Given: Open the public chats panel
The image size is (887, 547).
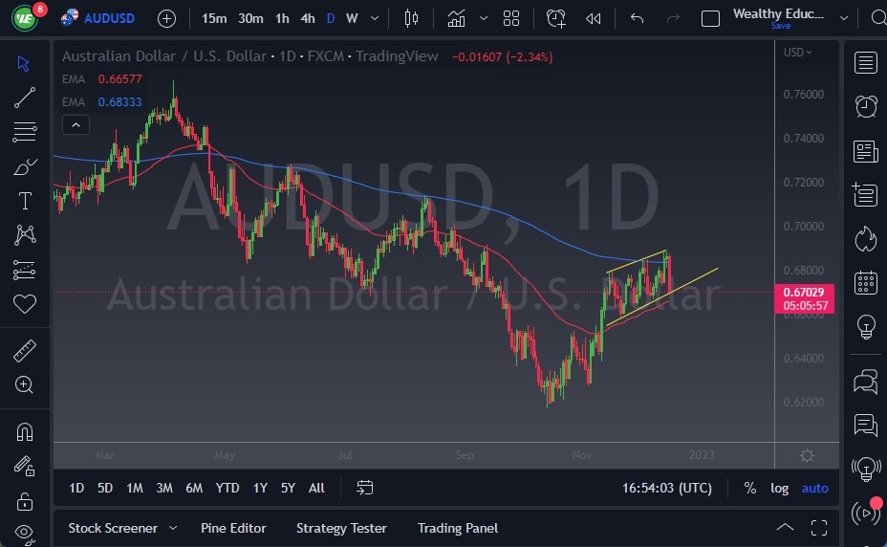Looking at the screenshot, I should [866, 382].
